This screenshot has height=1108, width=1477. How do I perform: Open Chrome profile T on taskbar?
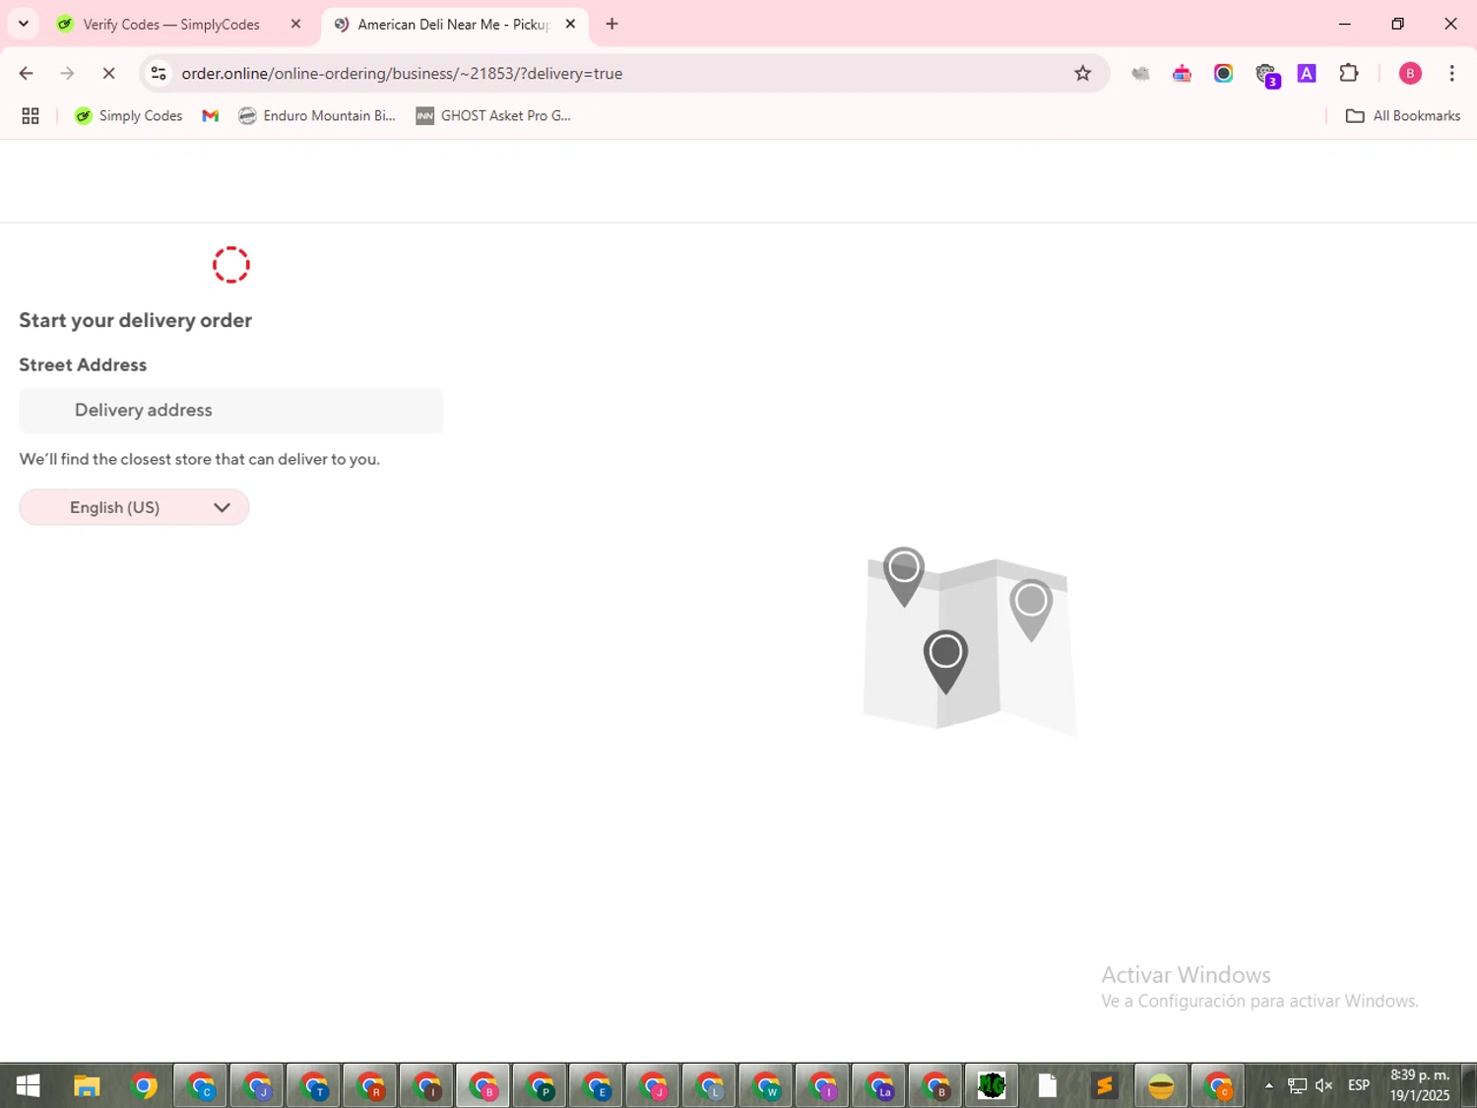click(314, 1085)
